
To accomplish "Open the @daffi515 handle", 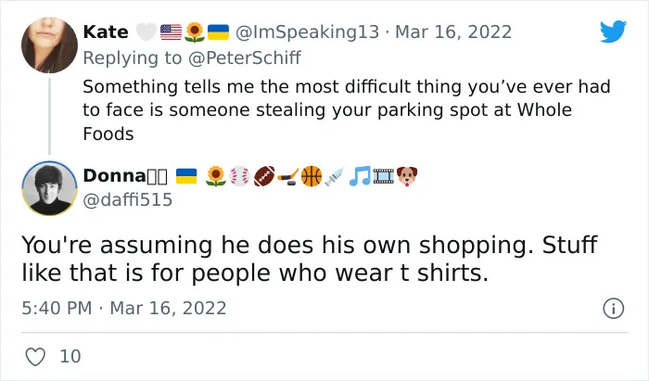I will (128, 200).
